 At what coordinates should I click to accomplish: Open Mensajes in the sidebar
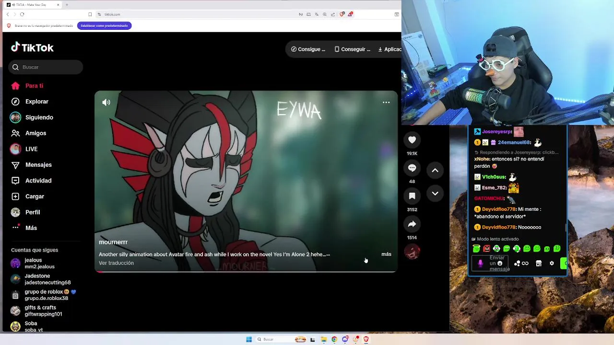32,165
